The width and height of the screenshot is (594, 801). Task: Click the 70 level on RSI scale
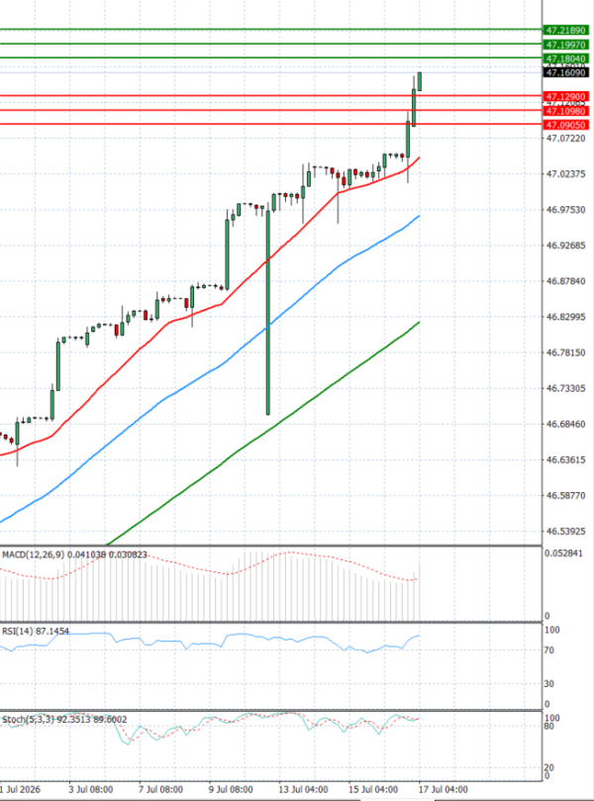[549, 651]
